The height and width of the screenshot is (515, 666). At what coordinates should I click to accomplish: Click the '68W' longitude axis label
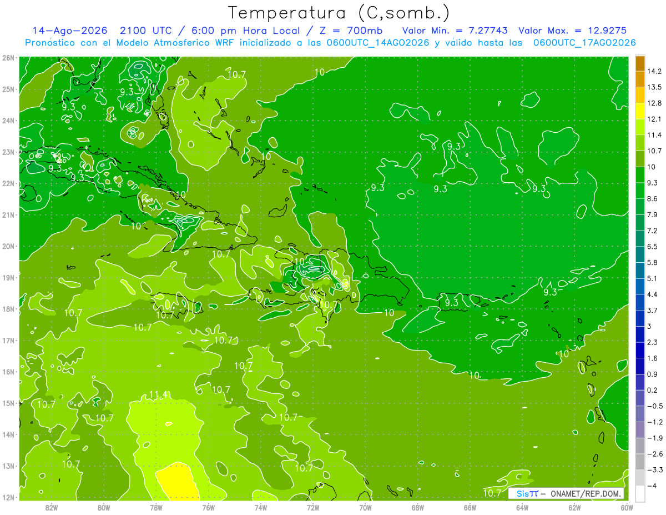click(x=417, y=507)
